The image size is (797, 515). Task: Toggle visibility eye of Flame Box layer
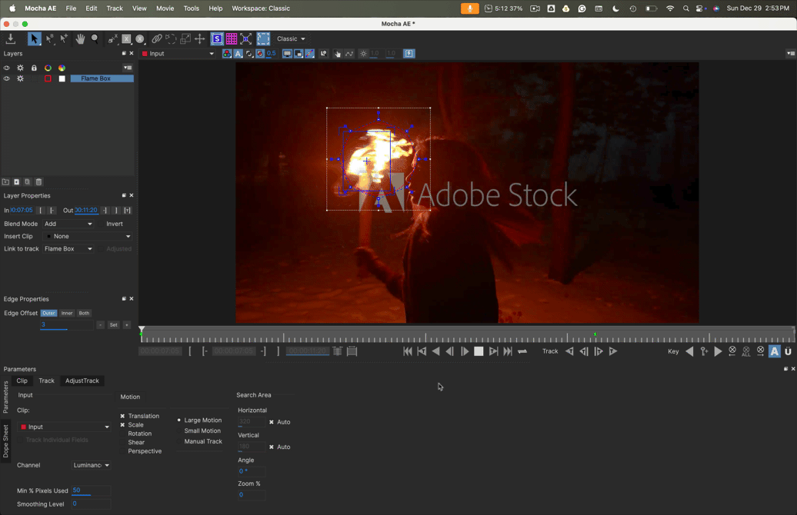point(7,78)
